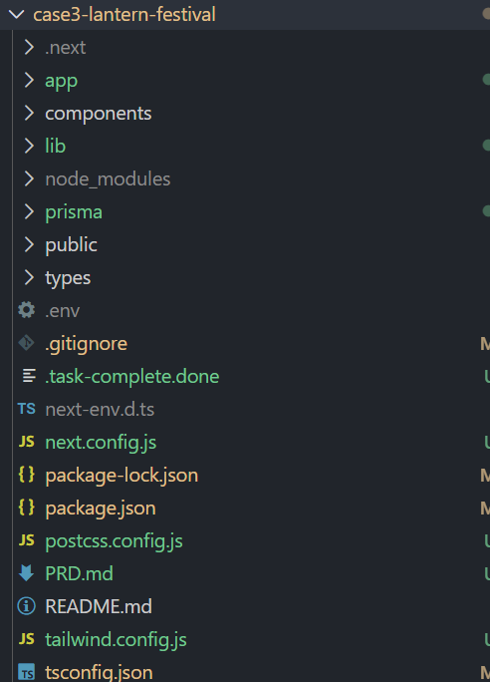Viewport: 490px width, 682px height.
Task: Click the git icon next to .gitignore
Action: click(27, 343)
